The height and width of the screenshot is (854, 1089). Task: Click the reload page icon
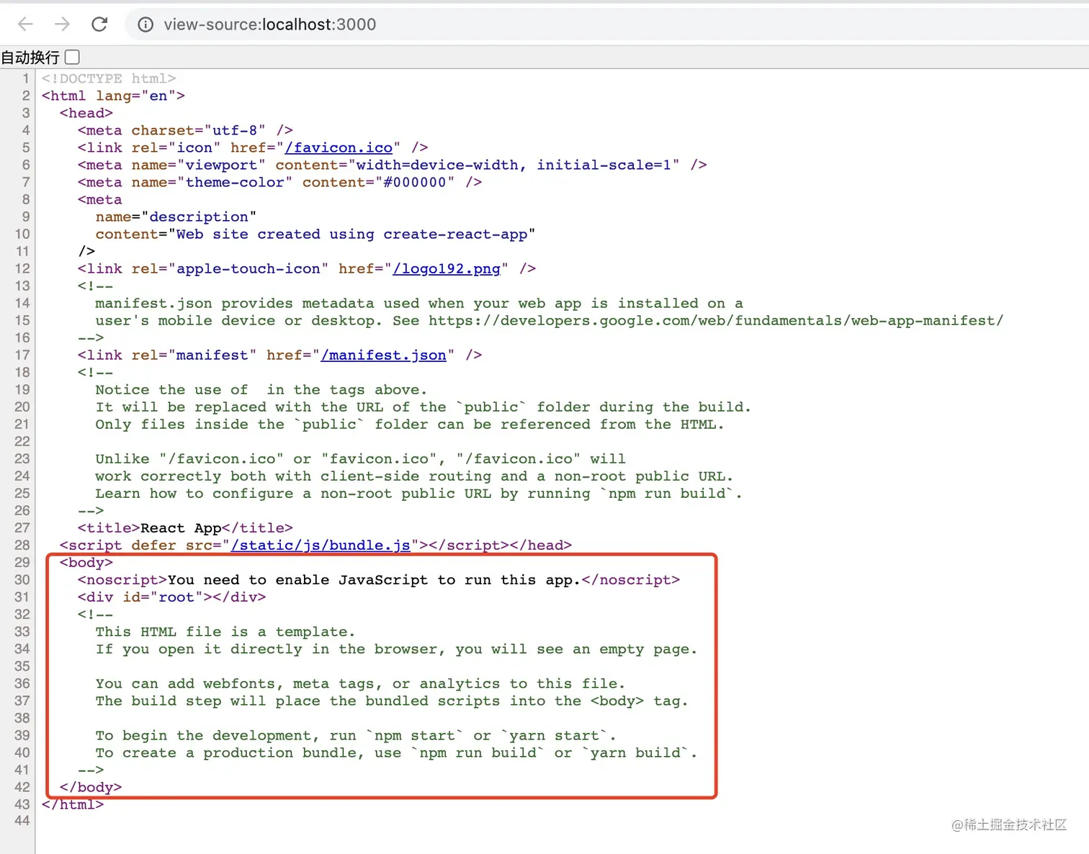pos(99,24)
